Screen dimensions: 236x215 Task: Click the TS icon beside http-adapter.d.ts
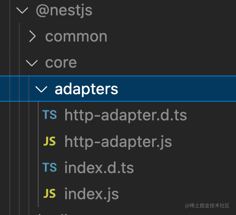pyautogui.click(x=49, y=115)
